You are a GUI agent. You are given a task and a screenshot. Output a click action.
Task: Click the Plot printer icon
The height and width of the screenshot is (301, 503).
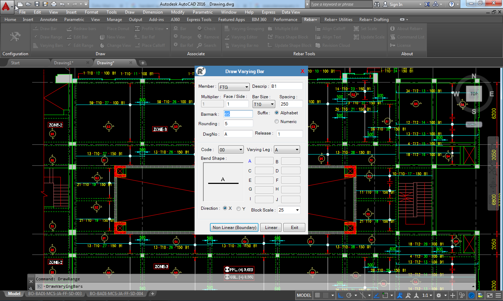pos(53,4)
